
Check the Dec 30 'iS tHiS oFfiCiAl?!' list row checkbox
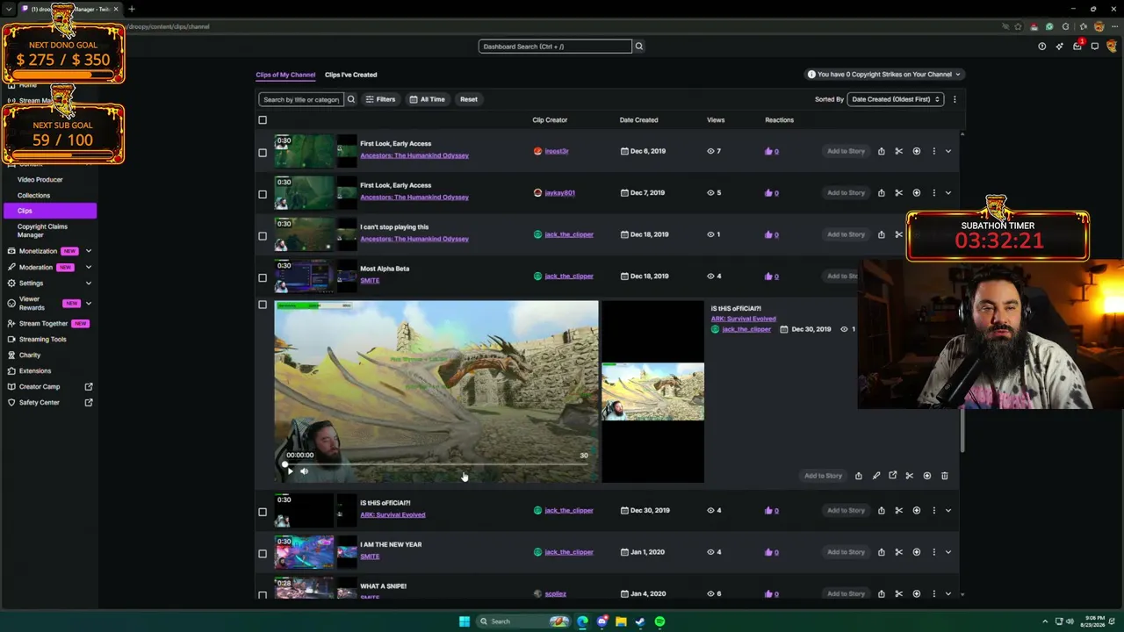[263, 512]
